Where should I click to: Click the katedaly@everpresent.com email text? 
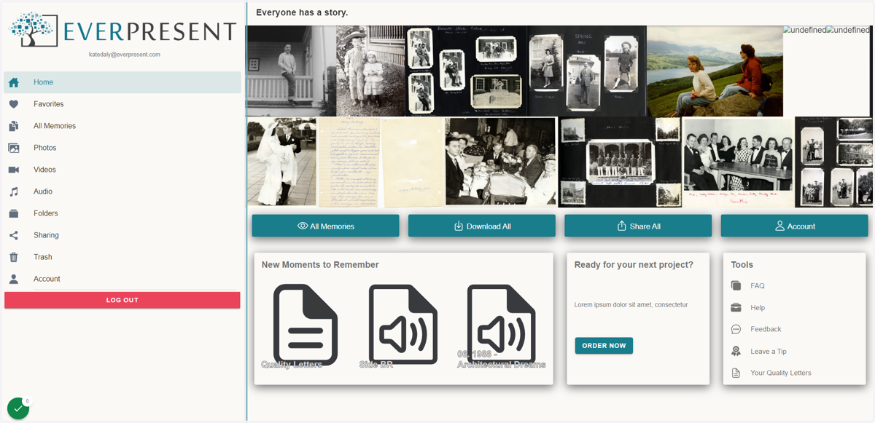pyautogui.click(x=125, y=55)
